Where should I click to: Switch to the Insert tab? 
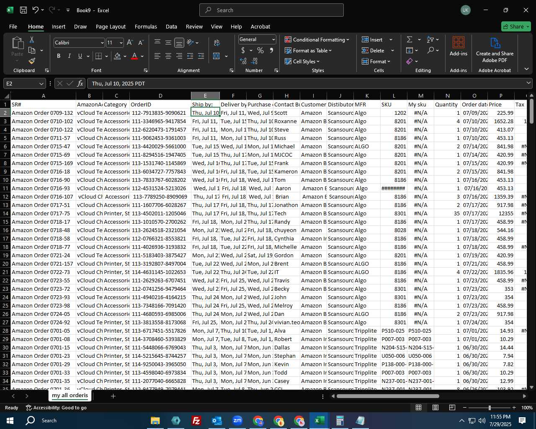[x=59, y=26]
